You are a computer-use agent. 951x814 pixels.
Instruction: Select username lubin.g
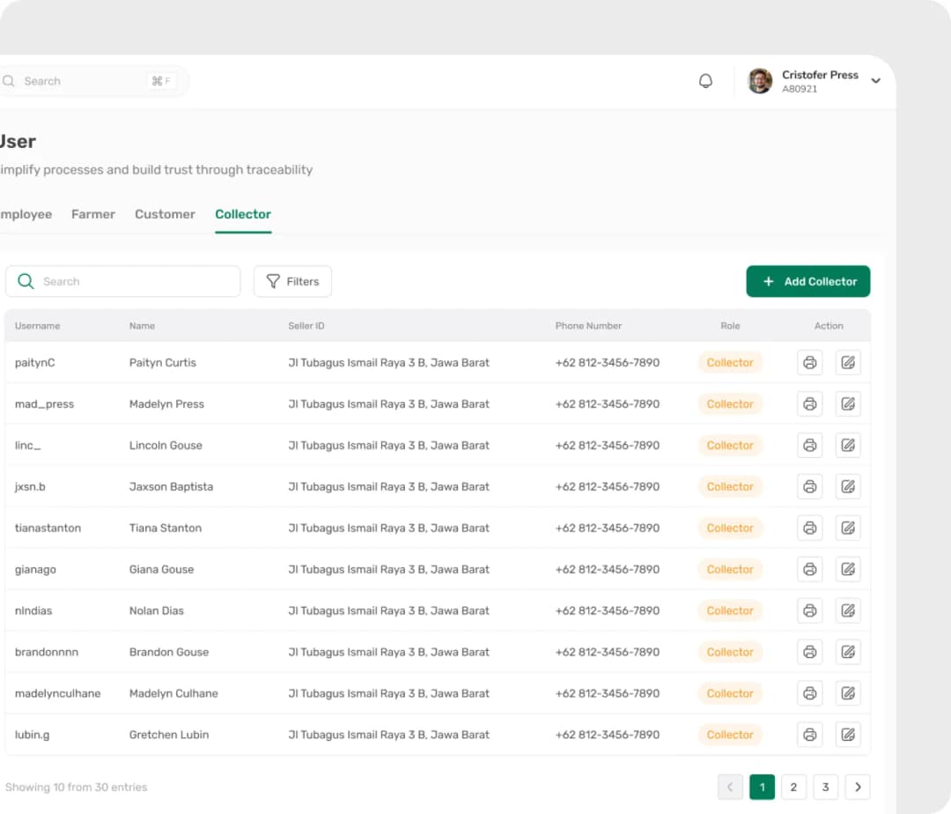[33, 735]
